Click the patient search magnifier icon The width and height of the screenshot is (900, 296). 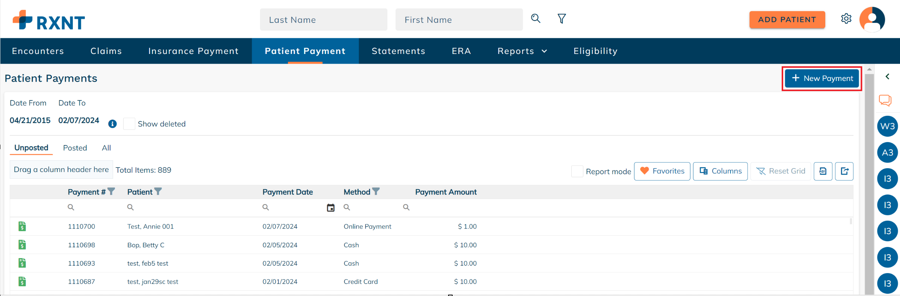pos(536,19)
